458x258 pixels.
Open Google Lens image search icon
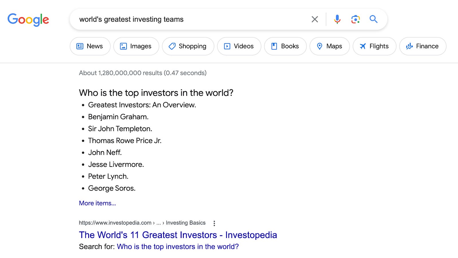[x=355, y=19]
